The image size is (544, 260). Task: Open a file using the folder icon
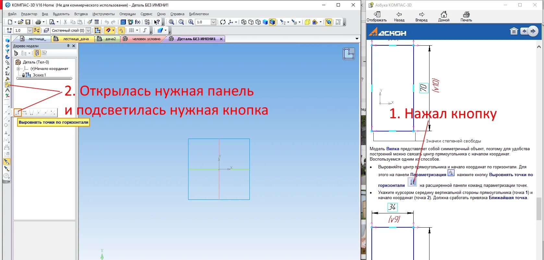click(21, 22)
